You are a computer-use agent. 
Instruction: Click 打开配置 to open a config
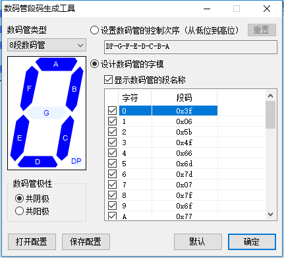tap(32, 242)
